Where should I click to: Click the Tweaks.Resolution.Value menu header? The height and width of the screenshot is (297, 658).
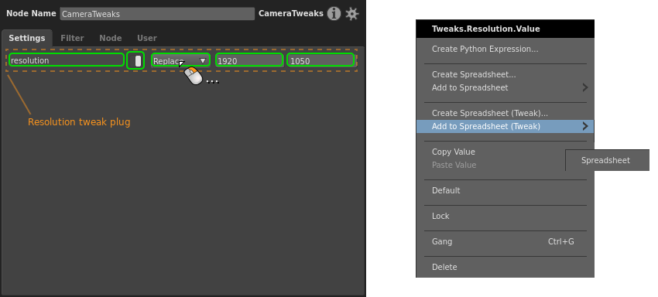click(x=505, y=29)
